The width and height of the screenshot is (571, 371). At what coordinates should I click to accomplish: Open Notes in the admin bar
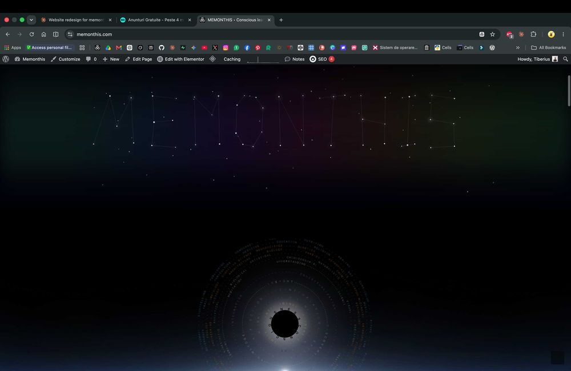[x=295, y=59]
